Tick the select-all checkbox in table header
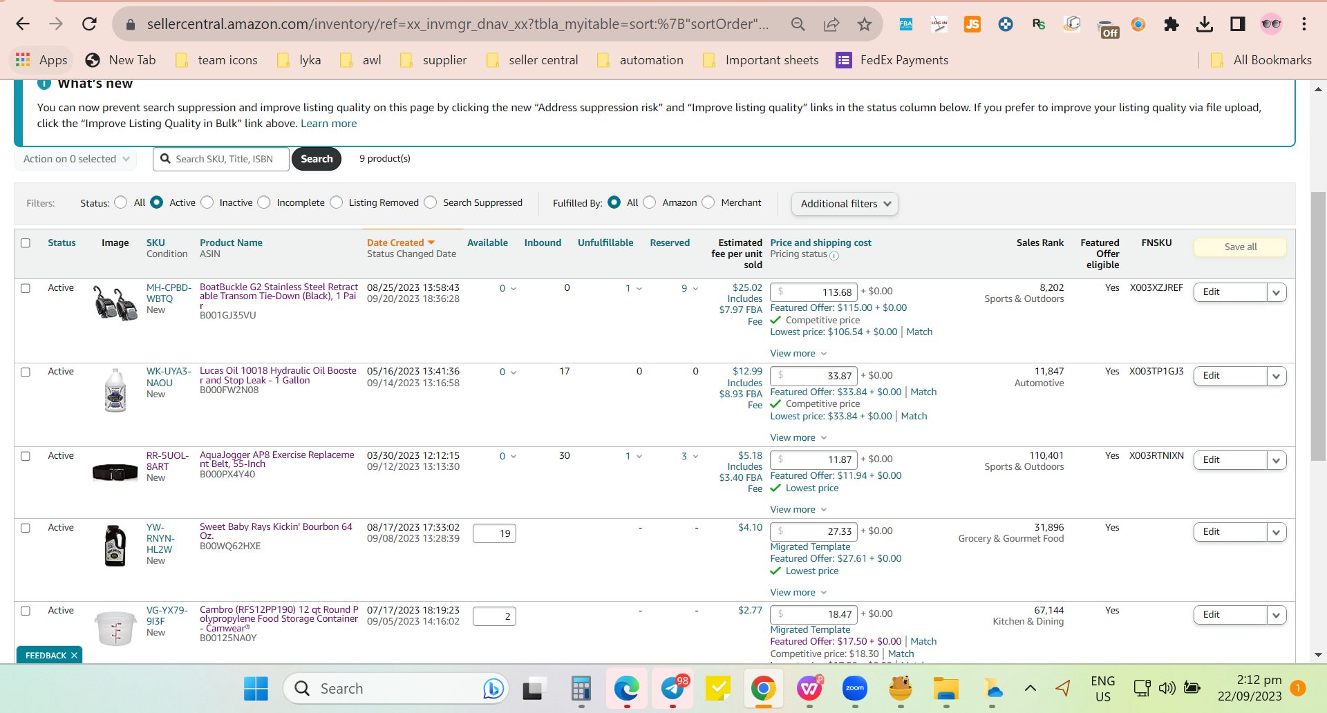 tap(26, 243)
